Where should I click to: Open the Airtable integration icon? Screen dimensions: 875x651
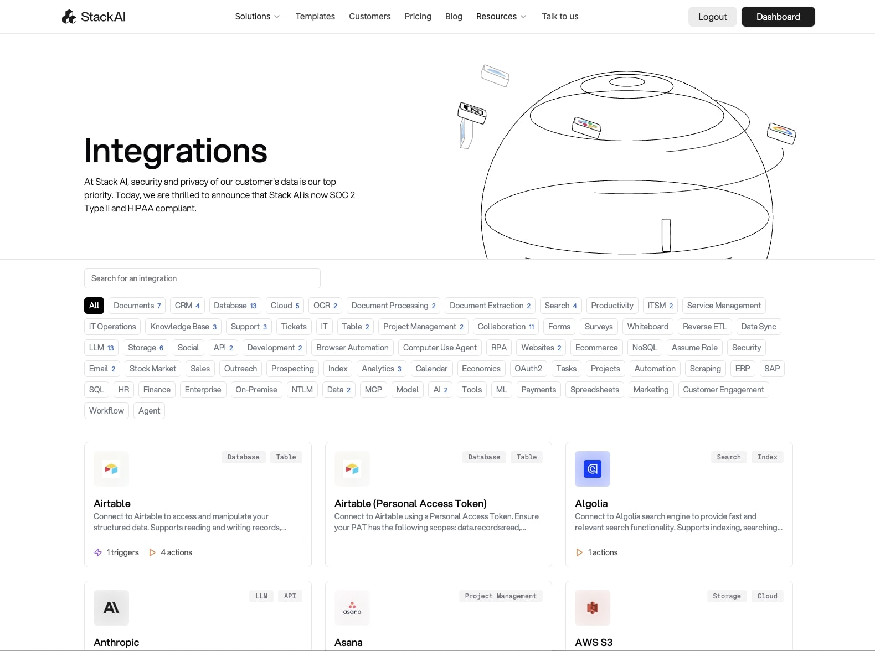pos(111,469)
